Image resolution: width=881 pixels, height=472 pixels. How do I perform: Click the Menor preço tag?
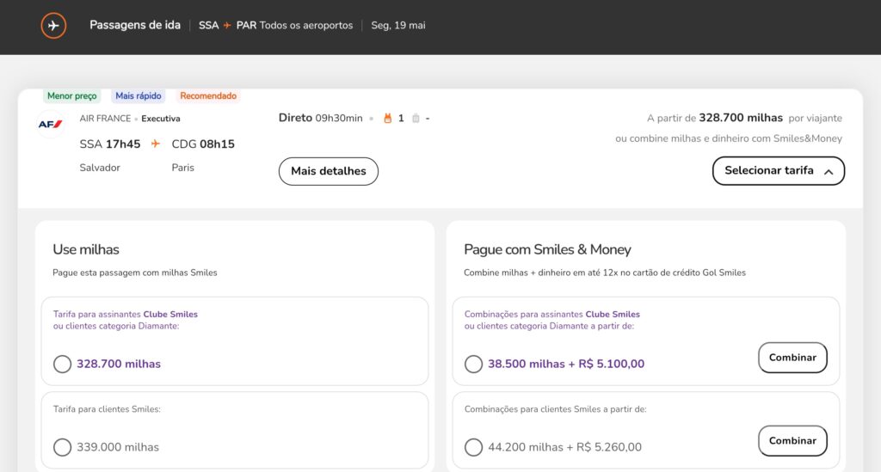(72, 96)
